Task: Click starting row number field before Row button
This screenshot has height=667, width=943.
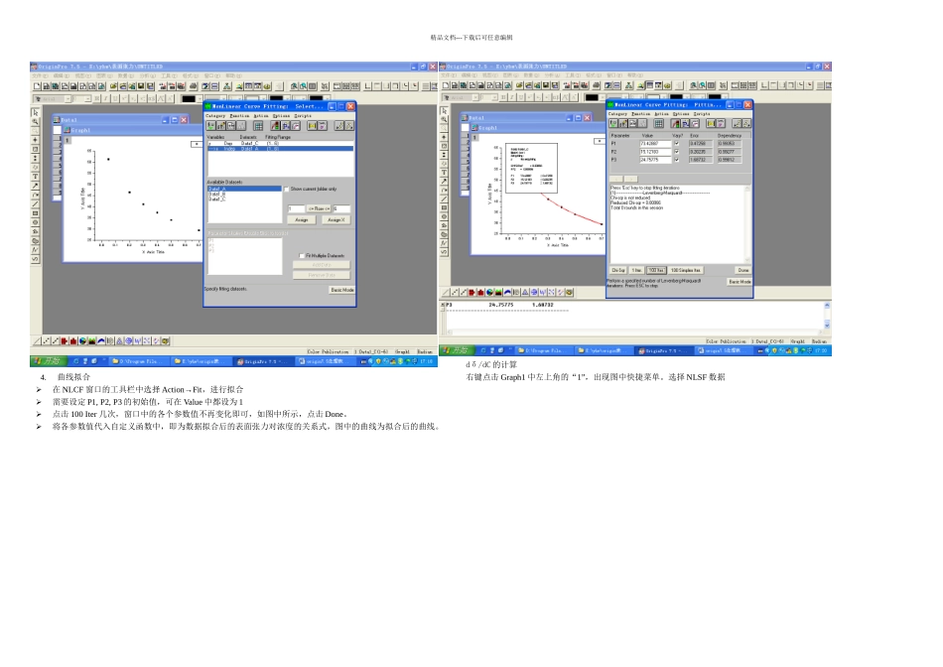Action: (x=296, y=208)
